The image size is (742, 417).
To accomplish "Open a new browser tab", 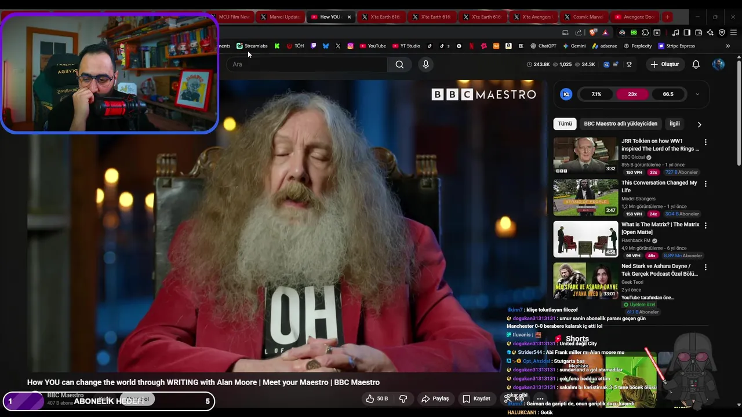I will click(x=667, y=17).
